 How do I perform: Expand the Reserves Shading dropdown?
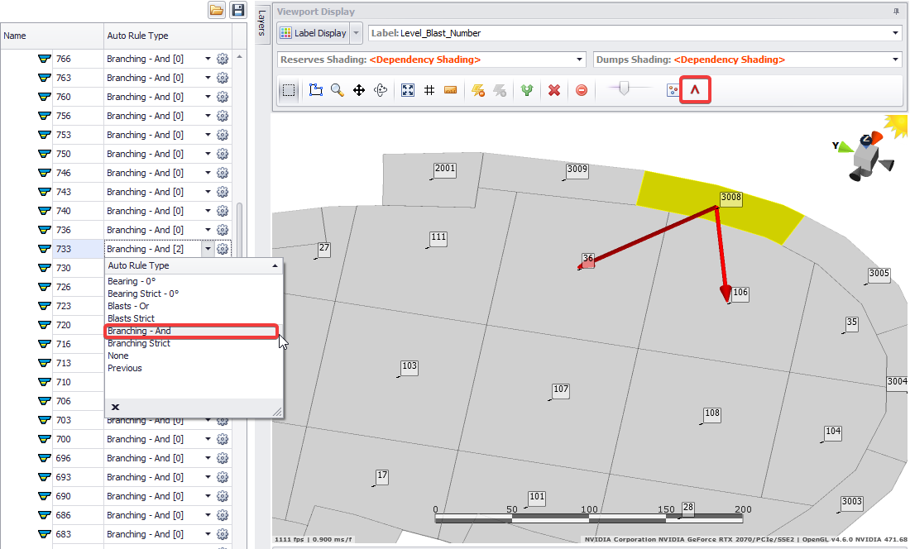[579, 60]
